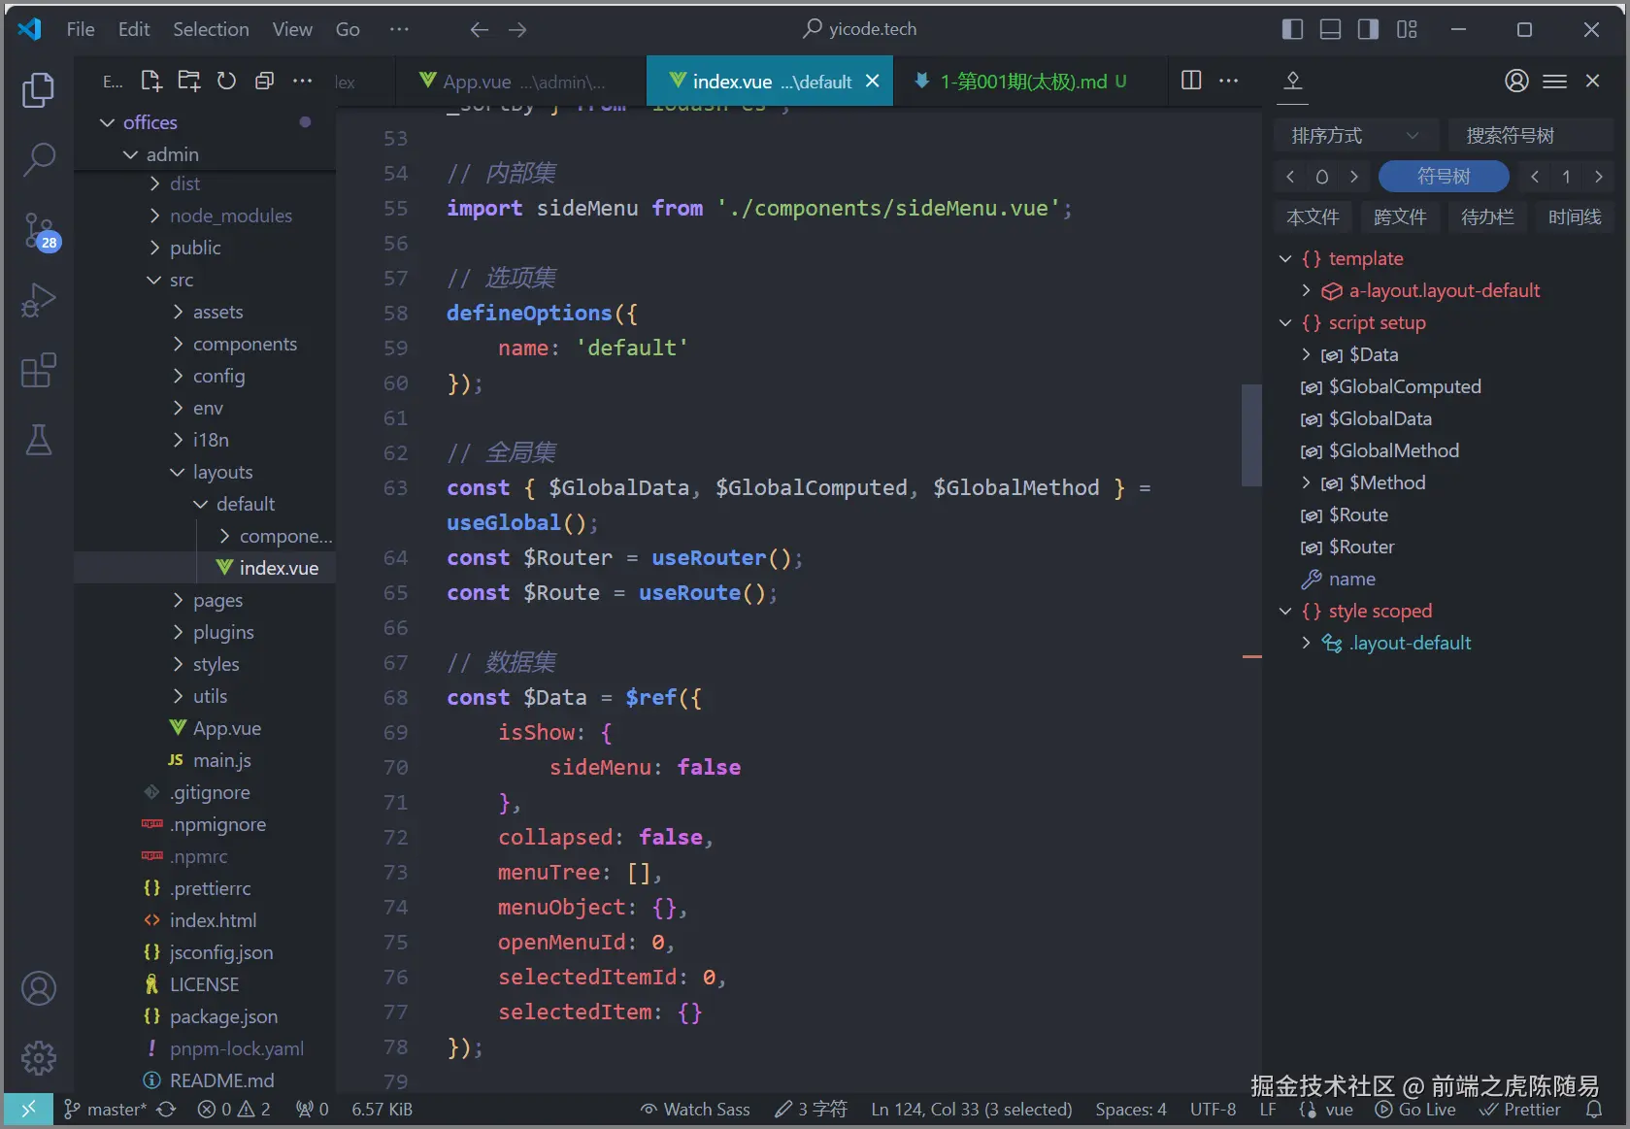1630x1129 pixels.
Task: Toggle Prettier formatter status
Action: pyautogui.click(x=1520, y=1109)
